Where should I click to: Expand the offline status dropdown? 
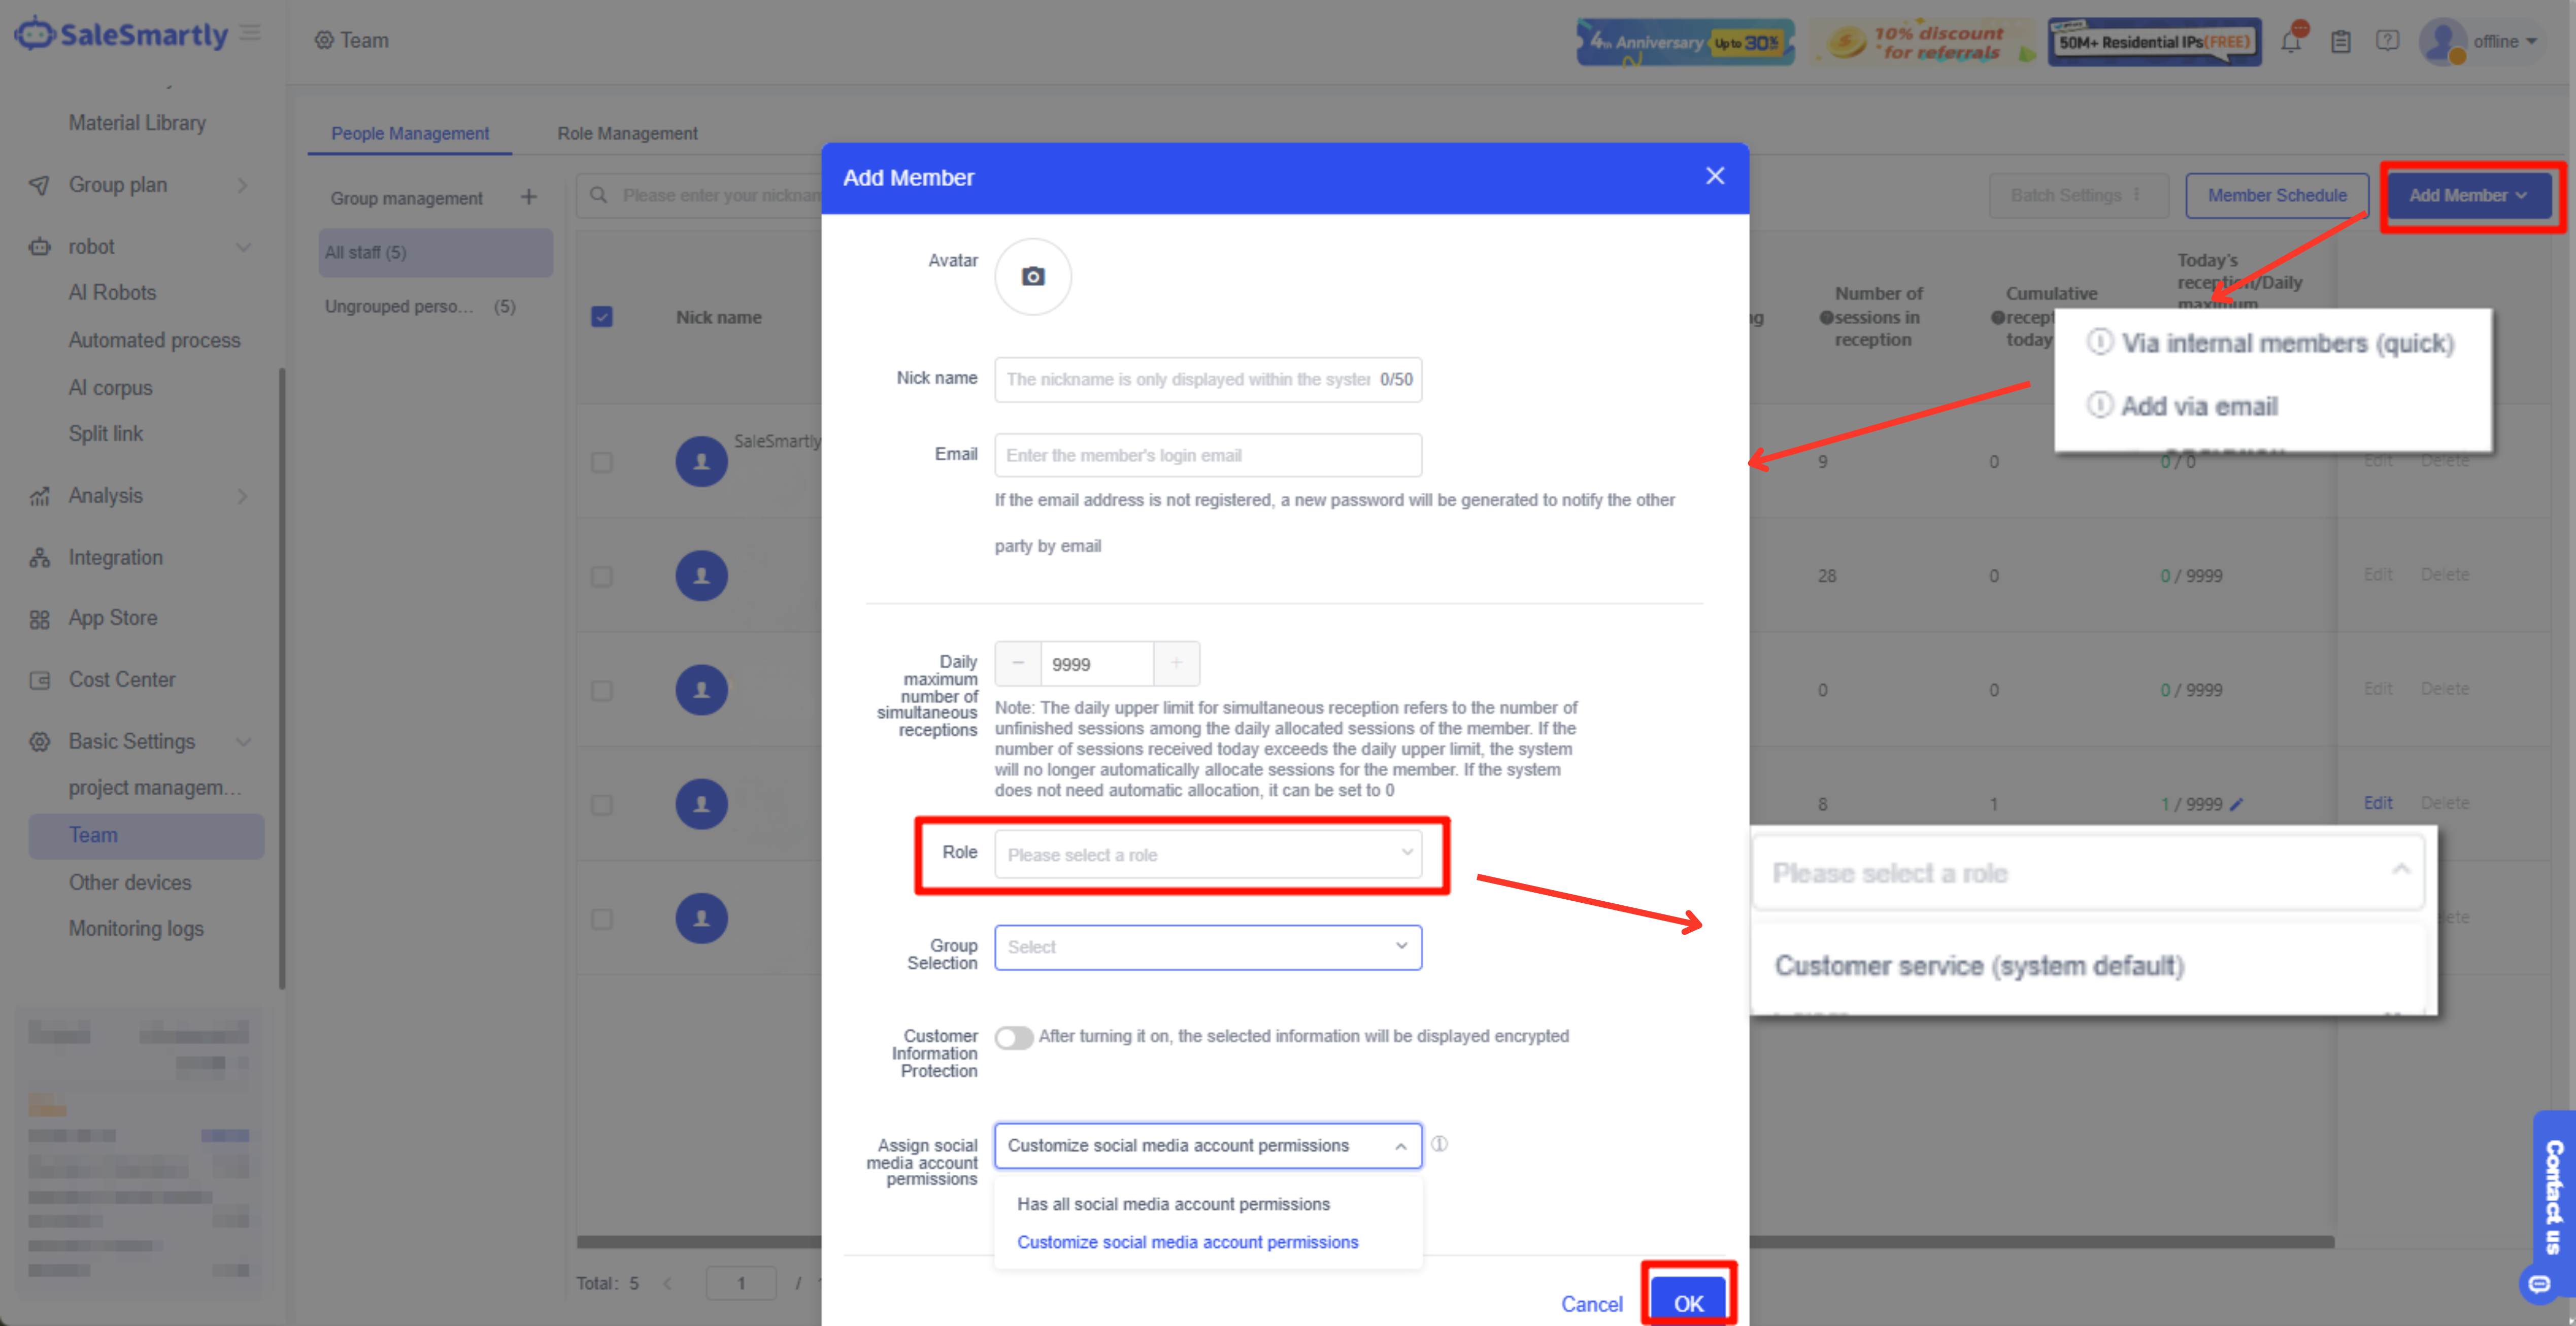[2505, 41]
